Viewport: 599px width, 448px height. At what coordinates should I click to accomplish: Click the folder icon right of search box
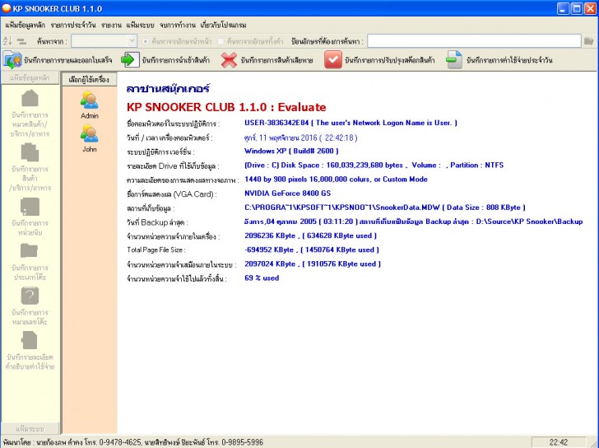point(588,41)
